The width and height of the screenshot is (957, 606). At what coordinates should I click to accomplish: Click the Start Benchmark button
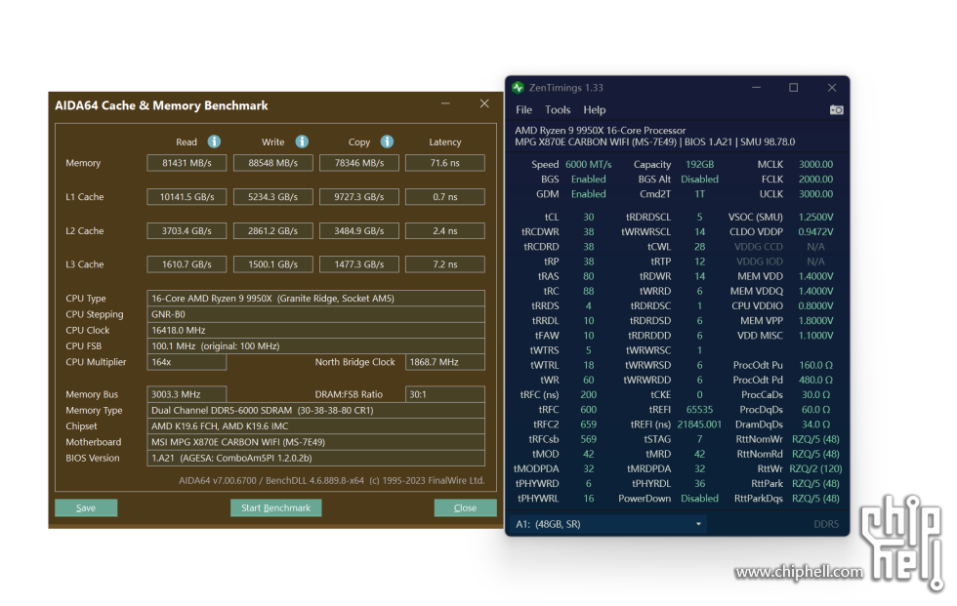[x=275, y=507]
